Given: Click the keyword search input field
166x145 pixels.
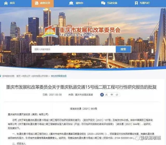Looking at the screenshot, I should 74,49.
